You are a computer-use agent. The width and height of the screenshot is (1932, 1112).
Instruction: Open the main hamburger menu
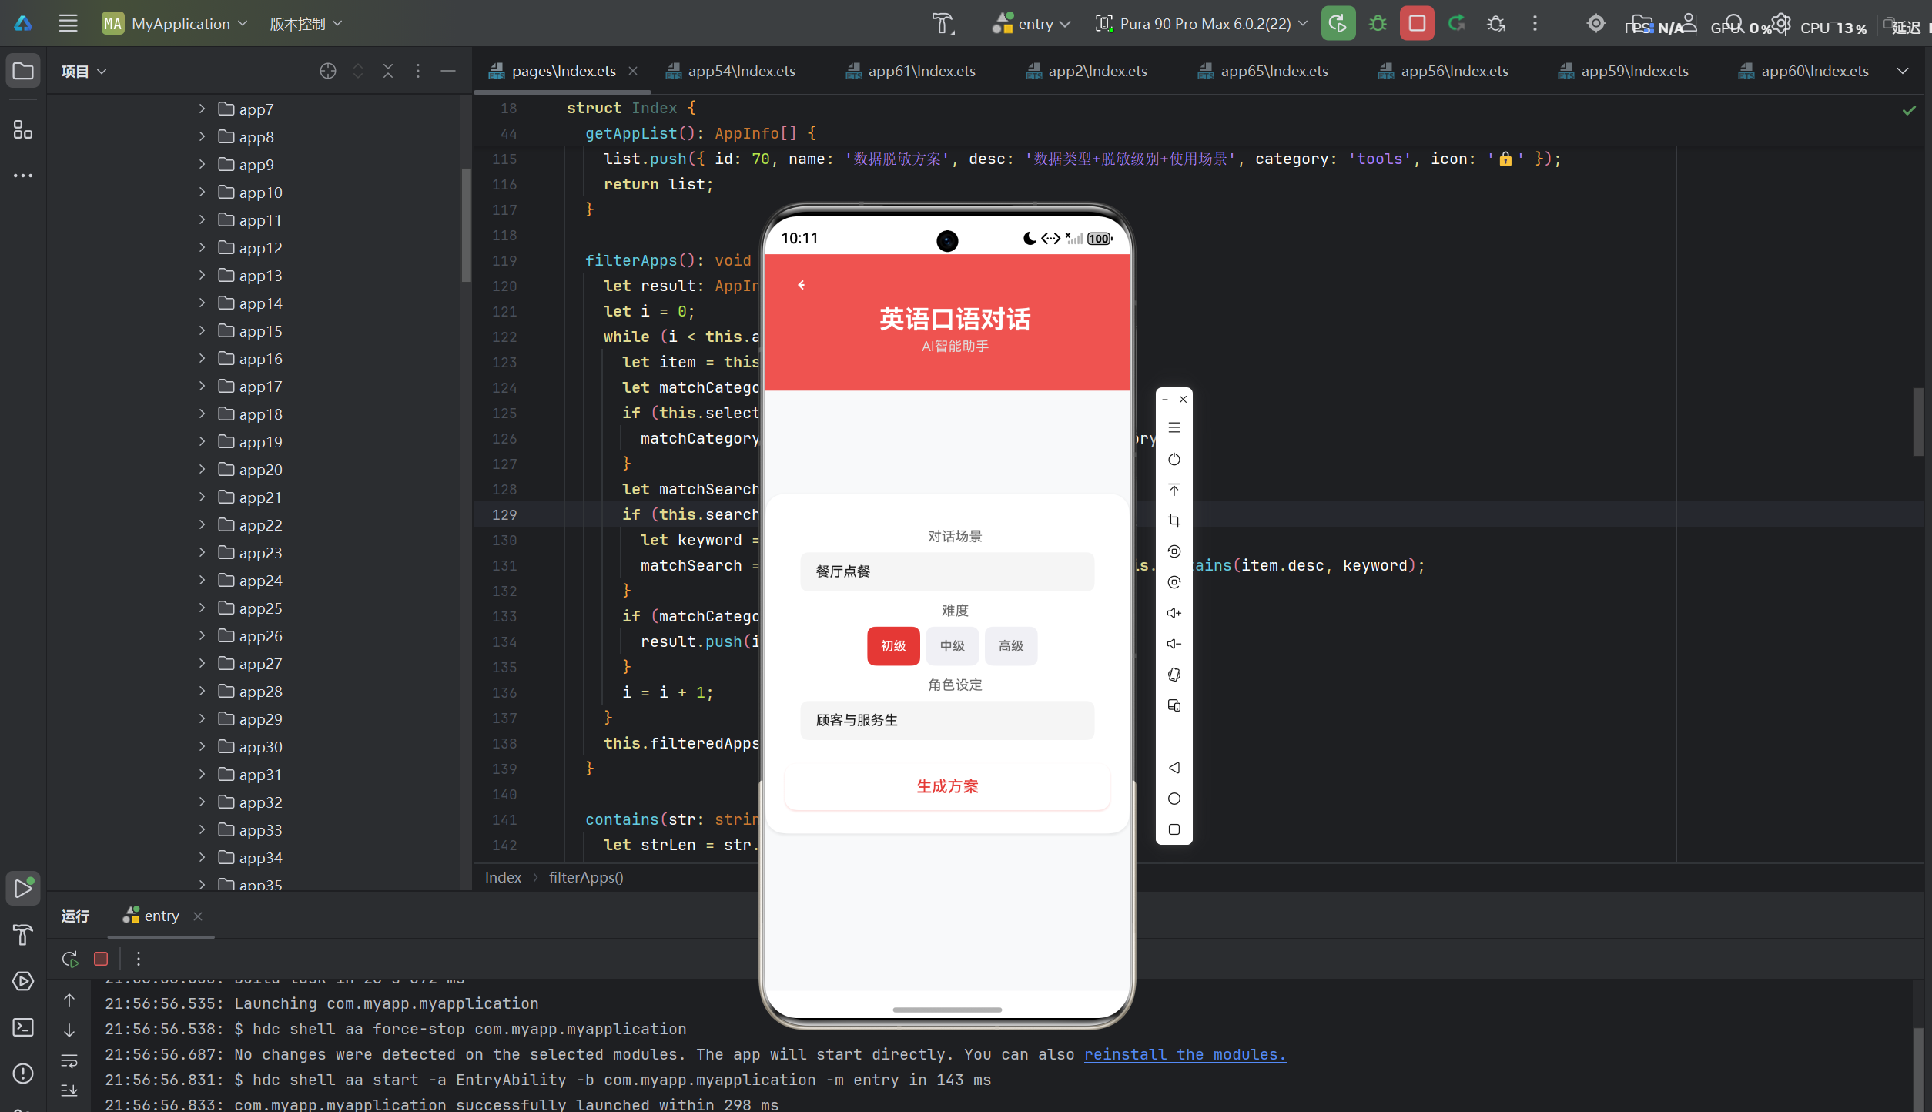pos(68,24)
